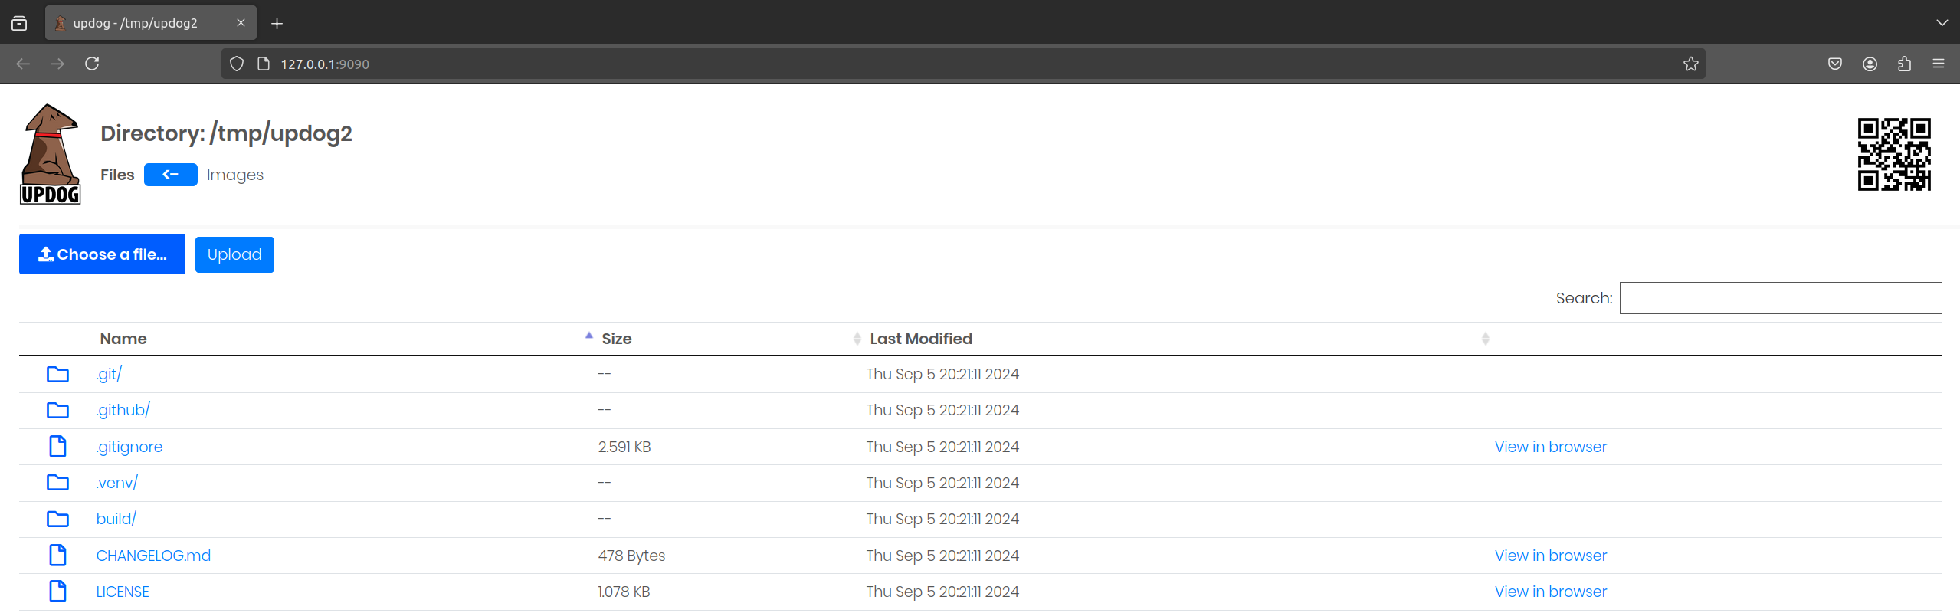
Task: Go forward to next page
Action: [x=57, y=64]
